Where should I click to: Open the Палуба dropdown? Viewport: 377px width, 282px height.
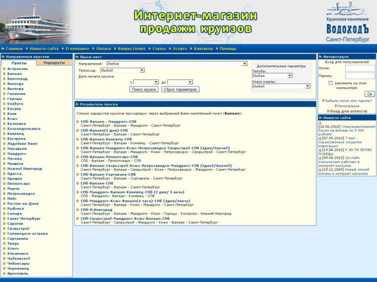272,76
